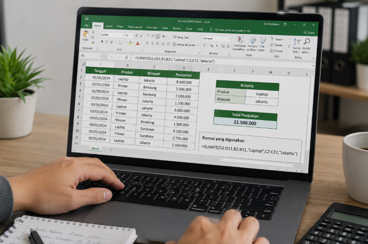Open Cell Styles gallery
This screenshot has width=368, height=244.
(x=262, y=44)
